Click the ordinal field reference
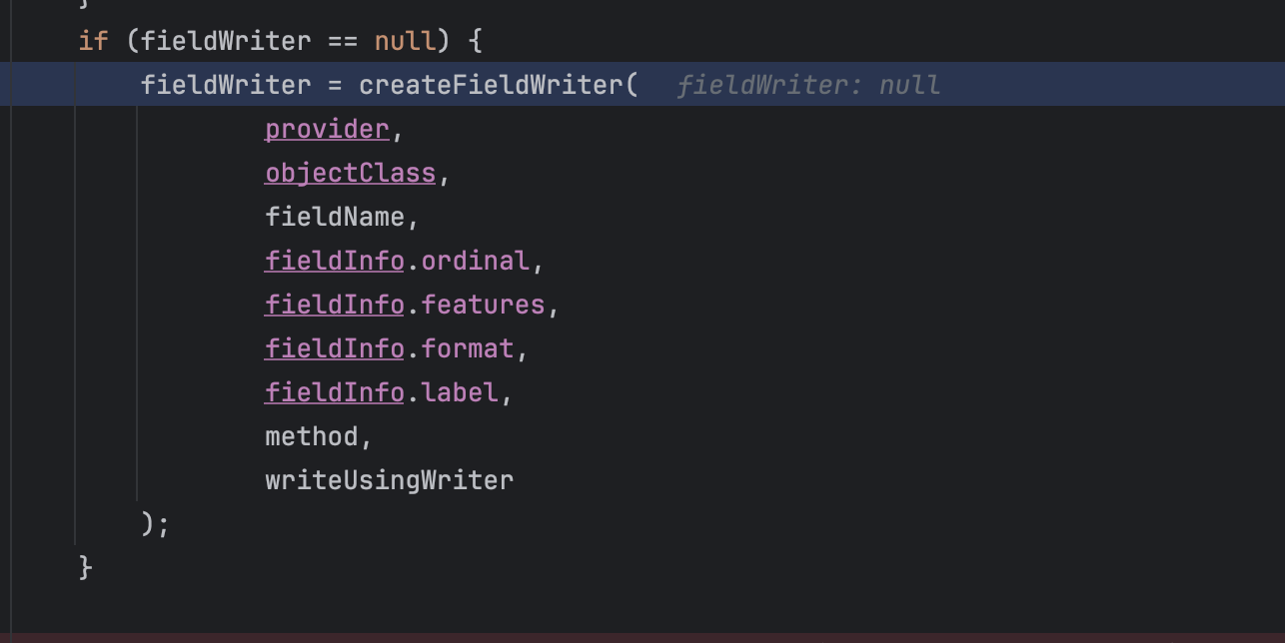The height and width of the screenshot is (643, 1285). tap(475, 262)
